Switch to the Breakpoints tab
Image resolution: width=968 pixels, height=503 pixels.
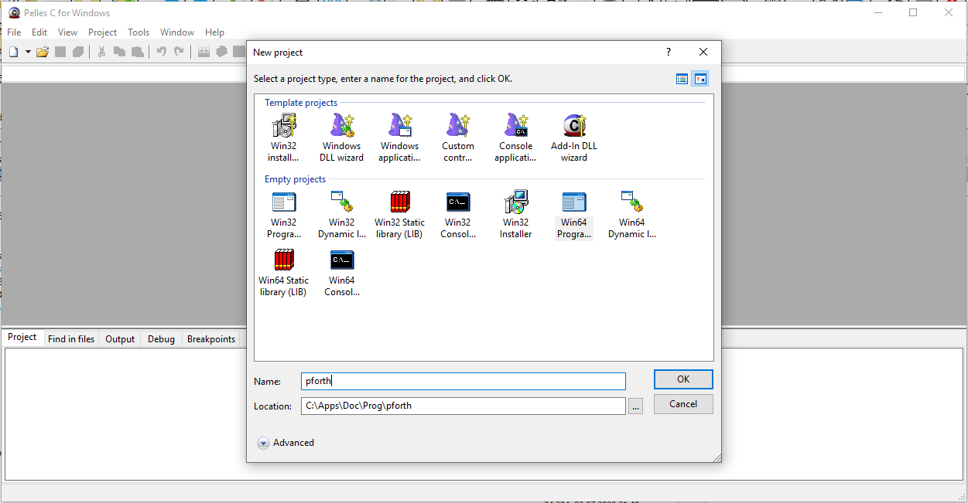tap(211, 338)
